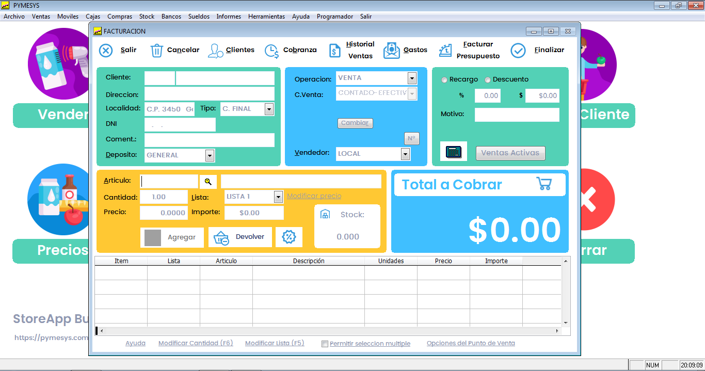
Task: Open the Informes menu
Action: [229, 17]
